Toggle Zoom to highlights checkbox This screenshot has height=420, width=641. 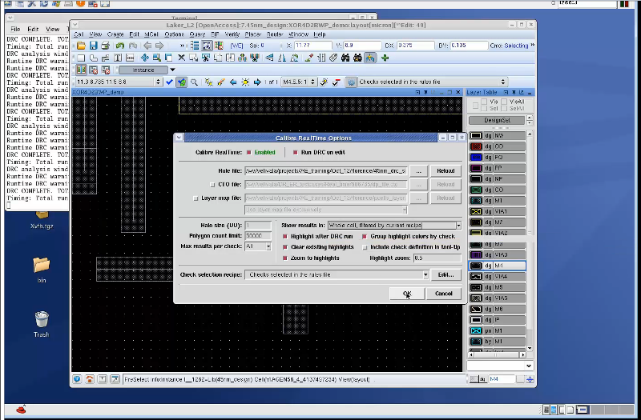point(285,258)
